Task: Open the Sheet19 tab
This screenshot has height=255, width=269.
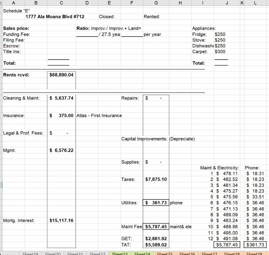Action: 30,253
